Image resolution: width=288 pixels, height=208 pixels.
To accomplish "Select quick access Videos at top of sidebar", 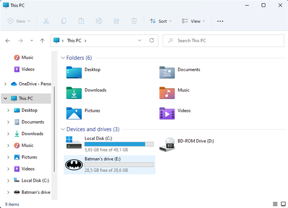I will click(x=24, y=69).
